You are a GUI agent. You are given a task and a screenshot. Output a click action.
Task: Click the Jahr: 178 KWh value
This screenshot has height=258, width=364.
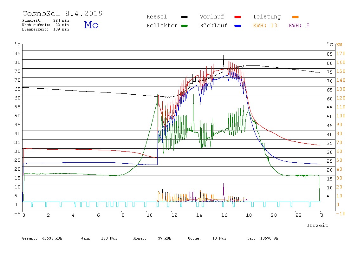tap(99, 238)
